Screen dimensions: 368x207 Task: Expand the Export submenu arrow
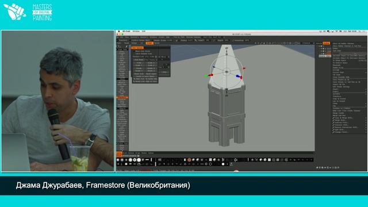(x=366, y=91)
